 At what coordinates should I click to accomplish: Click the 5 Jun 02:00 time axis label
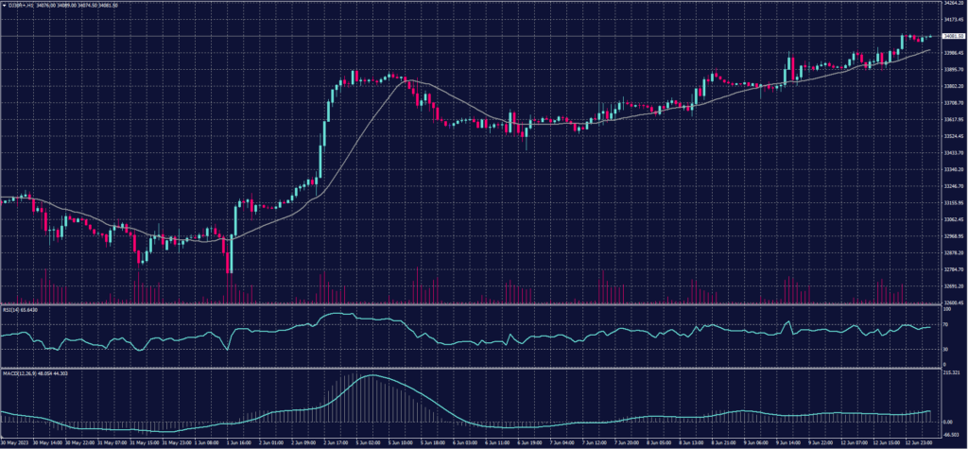pyautogui.click(x=370, y=440)
